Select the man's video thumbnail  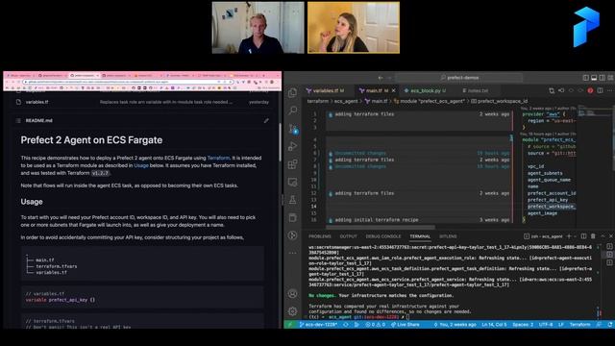click(258, 28)
